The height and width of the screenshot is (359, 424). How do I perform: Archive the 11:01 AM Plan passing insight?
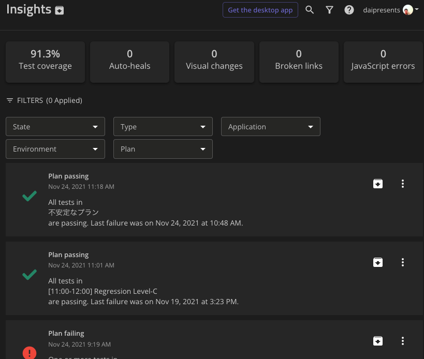378,262
